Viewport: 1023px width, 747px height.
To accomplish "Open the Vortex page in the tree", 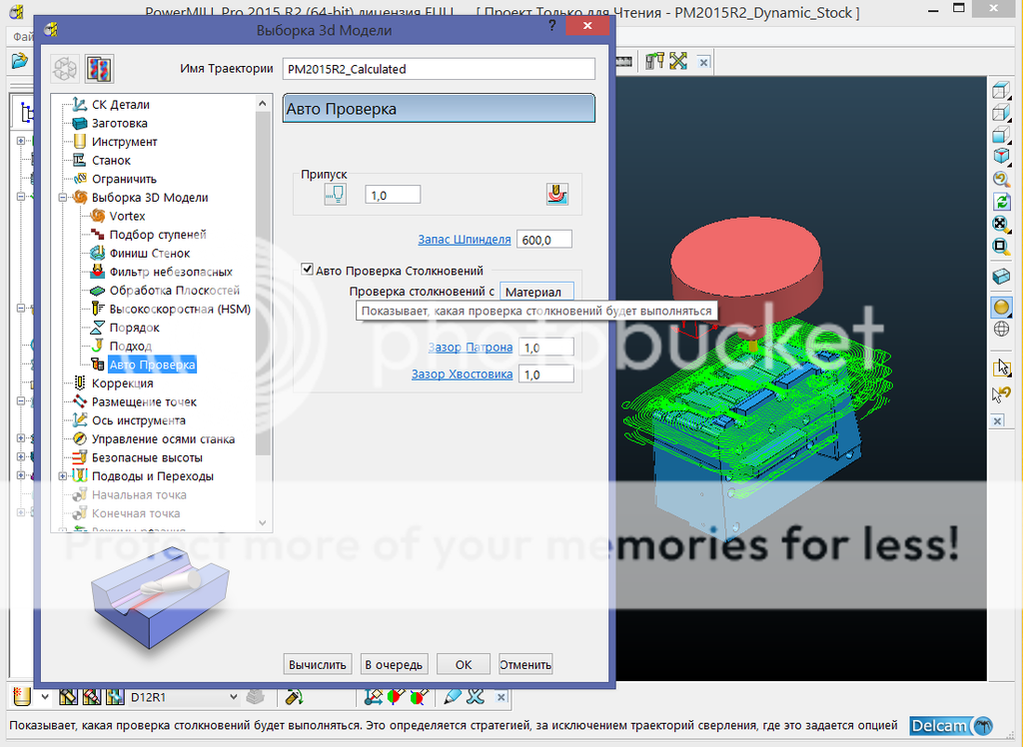I will tap(127, 216).
